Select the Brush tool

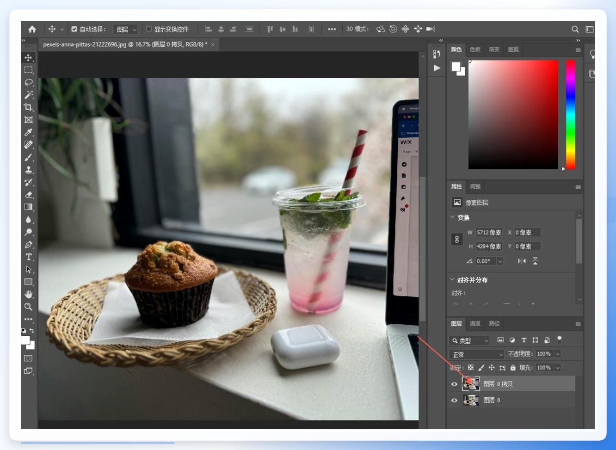point(29,157)
